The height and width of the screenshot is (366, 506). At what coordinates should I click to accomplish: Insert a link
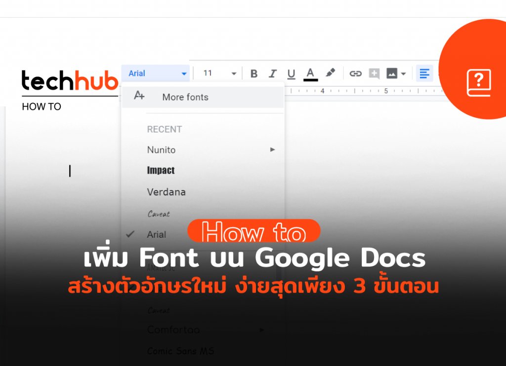pyautogui.click(x=355, y=73)
